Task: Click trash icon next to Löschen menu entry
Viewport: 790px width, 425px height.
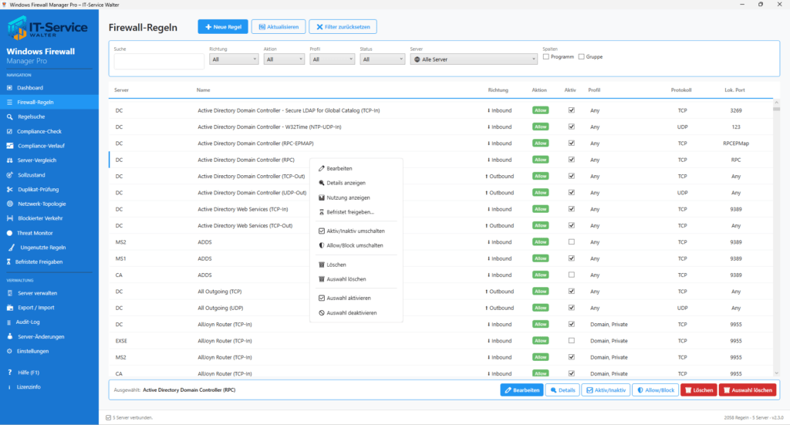Action: 322,265
